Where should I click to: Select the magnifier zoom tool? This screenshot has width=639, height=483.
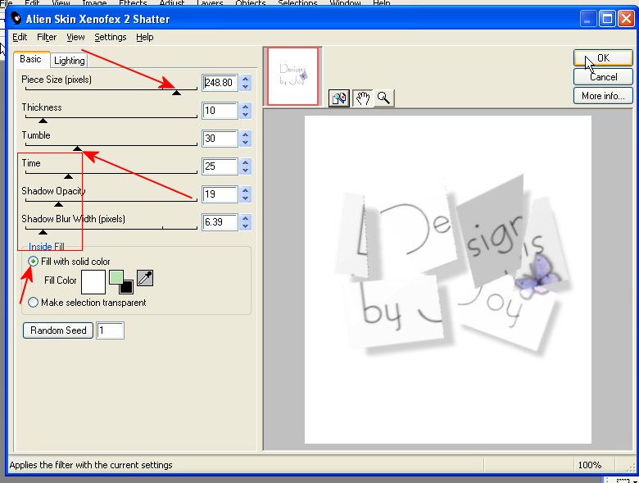[x=383, y=98]
